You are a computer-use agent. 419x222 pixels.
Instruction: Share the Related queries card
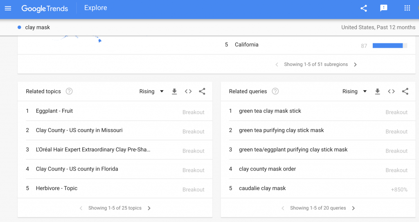click(405, 91)
